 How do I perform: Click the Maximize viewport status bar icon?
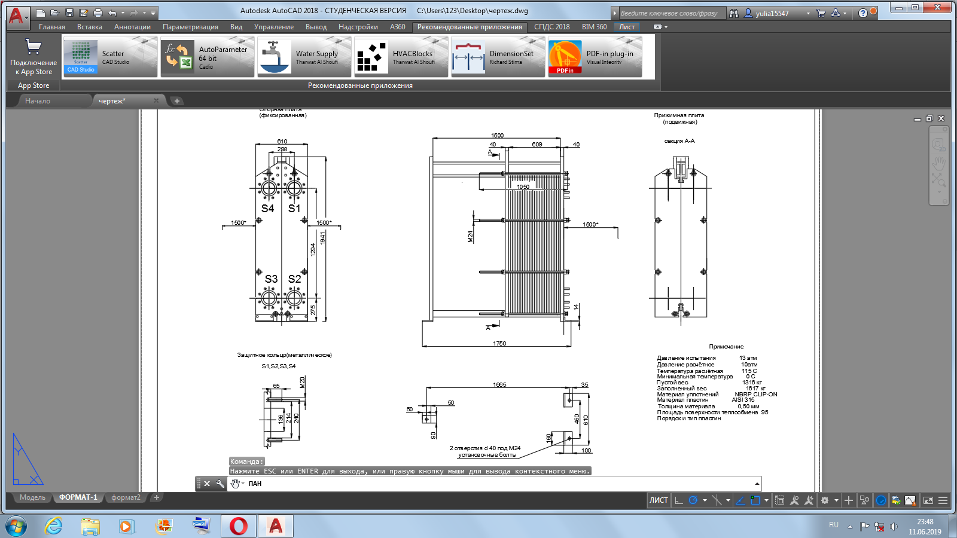pos(779,500)
